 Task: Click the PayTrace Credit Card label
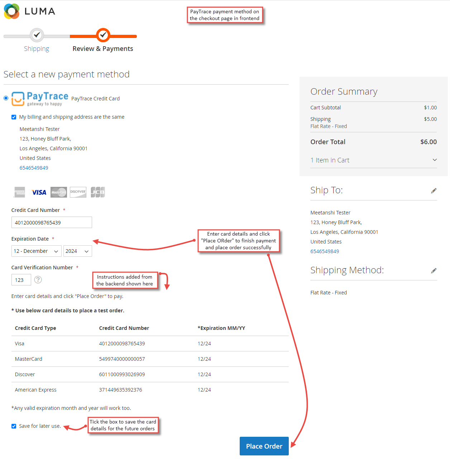pos(96,99)
